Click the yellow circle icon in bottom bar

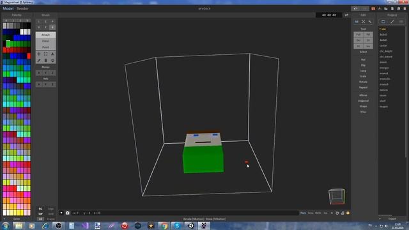(348, 213)
